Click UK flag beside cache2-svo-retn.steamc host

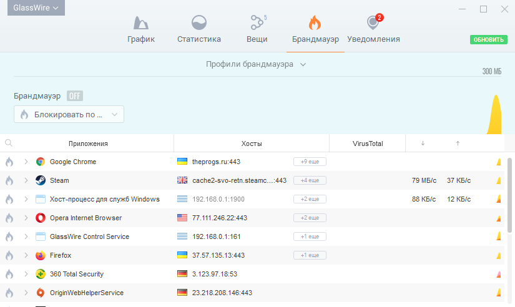tap(182, 180)
